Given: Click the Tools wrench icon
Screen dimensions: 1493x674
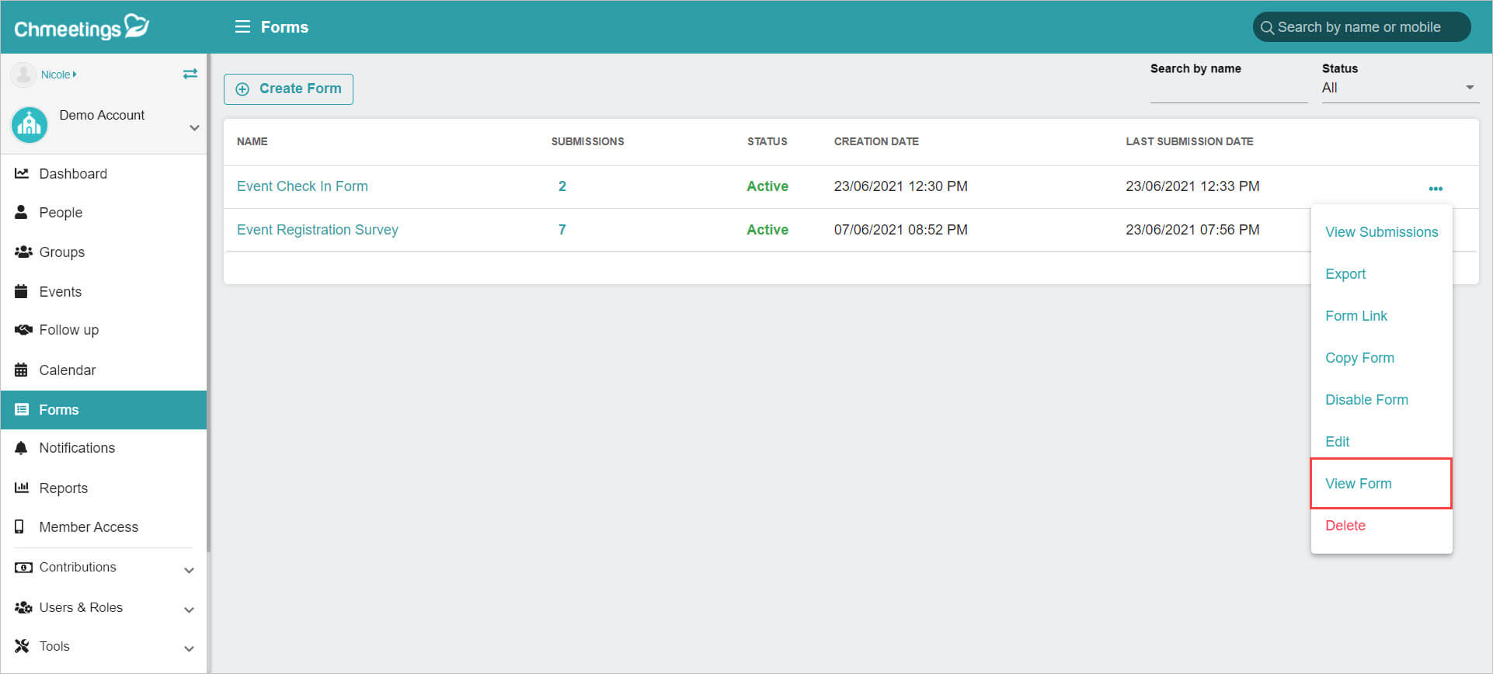Looking at the screenshot, I should tap(22, 646).
